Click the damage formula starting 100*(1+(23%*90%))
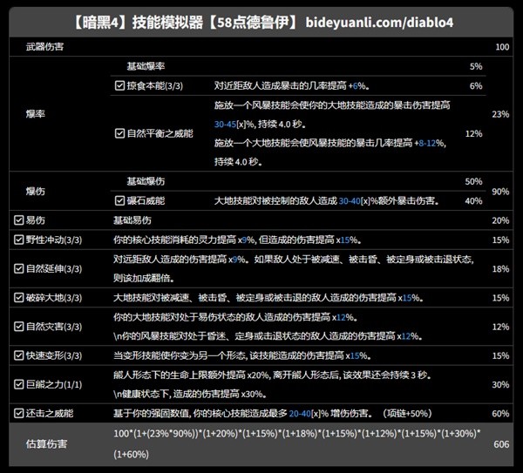This screenshot has width=523, height=473. (297, 443)
